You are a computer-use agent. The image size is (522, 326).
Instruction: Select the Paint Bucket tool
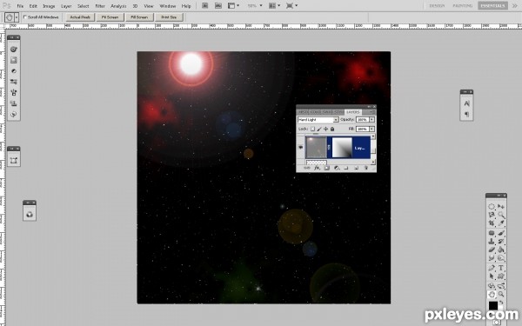tap(501, 249)
